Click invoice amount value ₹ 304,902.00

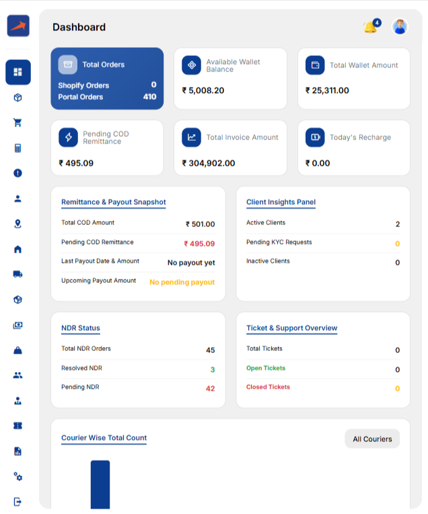[209, 163]
